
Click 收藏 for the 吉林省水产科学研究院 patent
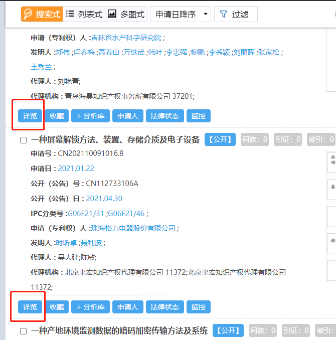pos(57,116)
